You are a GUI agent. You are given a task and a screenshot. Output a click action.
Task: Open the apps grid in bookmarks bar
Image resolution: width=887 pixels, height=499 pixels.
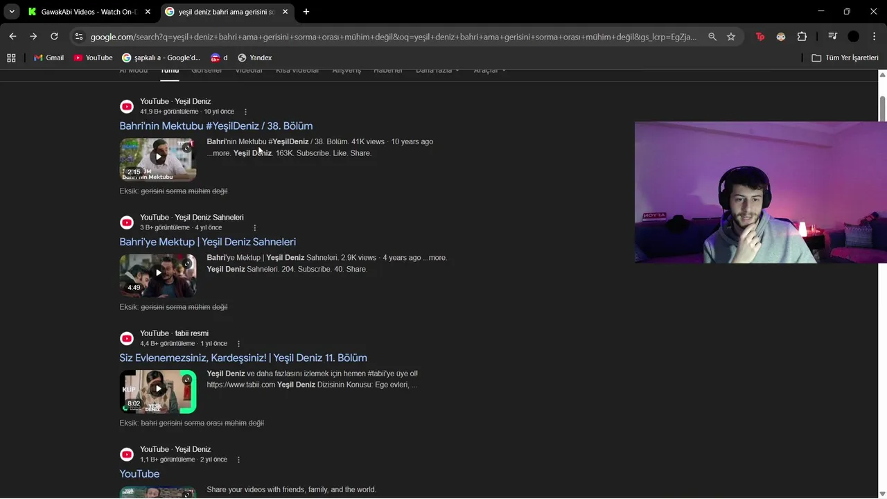(x=11, y=58)
